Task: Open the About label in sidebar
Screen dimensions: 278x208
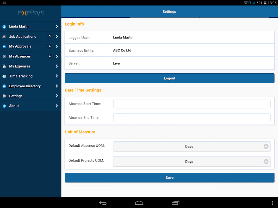Action: pos(14,106)
